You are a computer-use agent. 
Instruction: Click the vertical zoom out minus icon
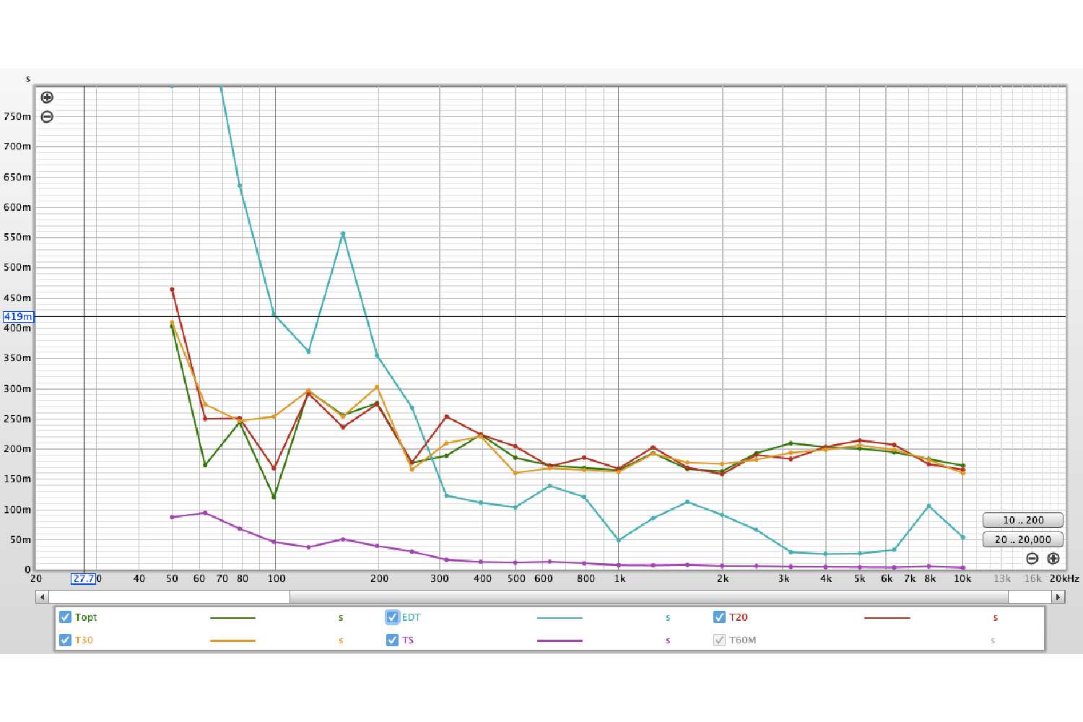[47, 117]
